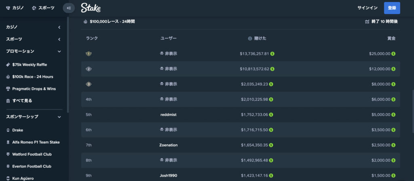Viewport: 414px width, 181px height.
Task: Click wagered amount $10,813,572.62
Action: coord(255,69)
